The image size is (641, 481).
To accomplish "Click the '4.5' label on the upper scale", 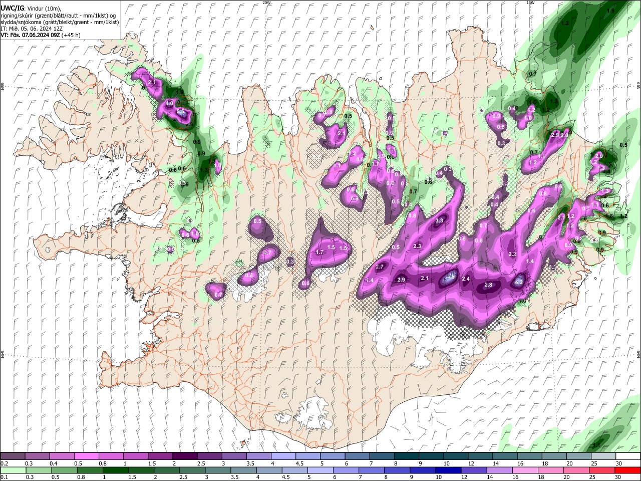I will 299,463.
